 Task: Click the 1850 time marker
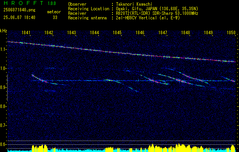point(231,33)
